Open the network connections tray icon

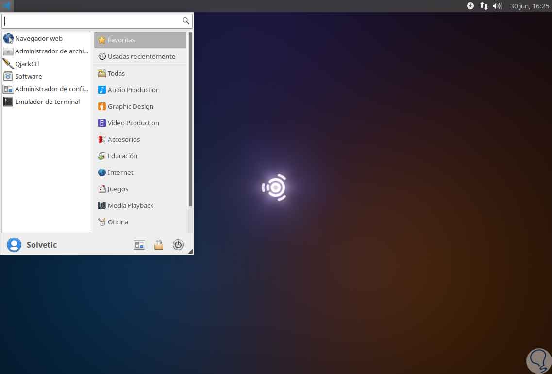[x=484, y=6]
